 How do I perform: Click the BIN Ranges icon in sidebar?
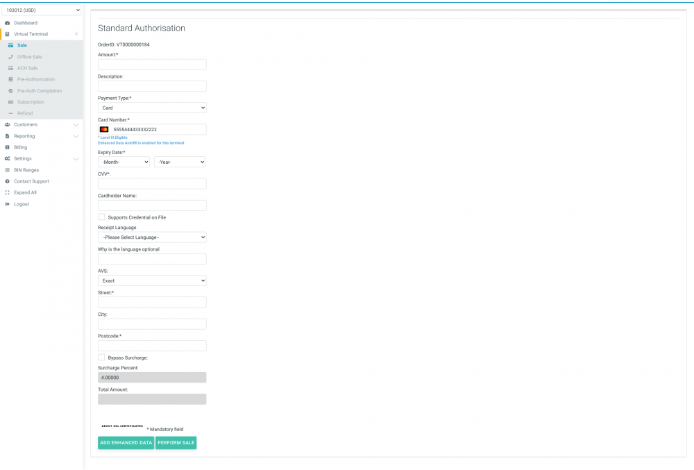click(x=7, y=170)
